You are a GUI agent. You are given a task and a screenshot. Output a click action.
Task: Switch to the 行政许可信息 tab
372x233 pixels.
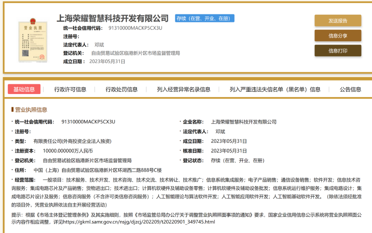[70, 89]
